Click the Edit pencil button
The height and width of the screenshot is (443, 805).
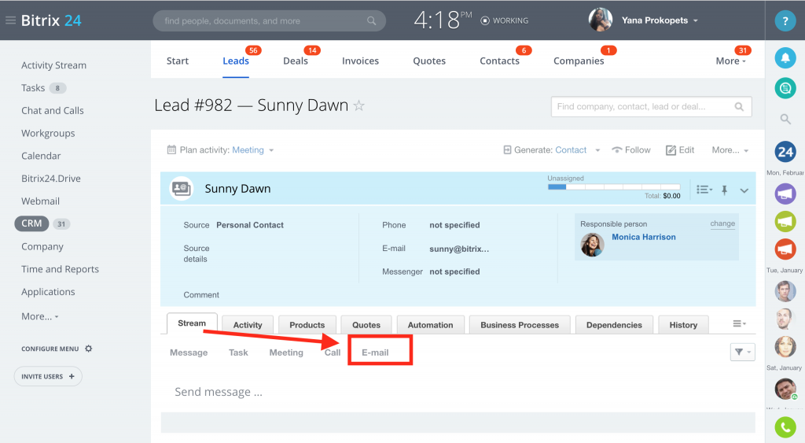point(680,150)
